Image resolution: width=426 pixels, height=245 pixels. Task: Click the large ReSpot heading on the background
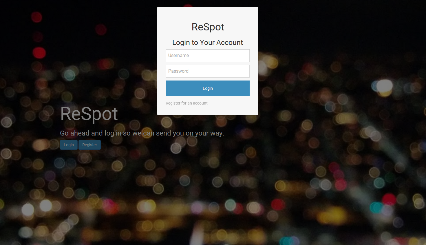89,114
